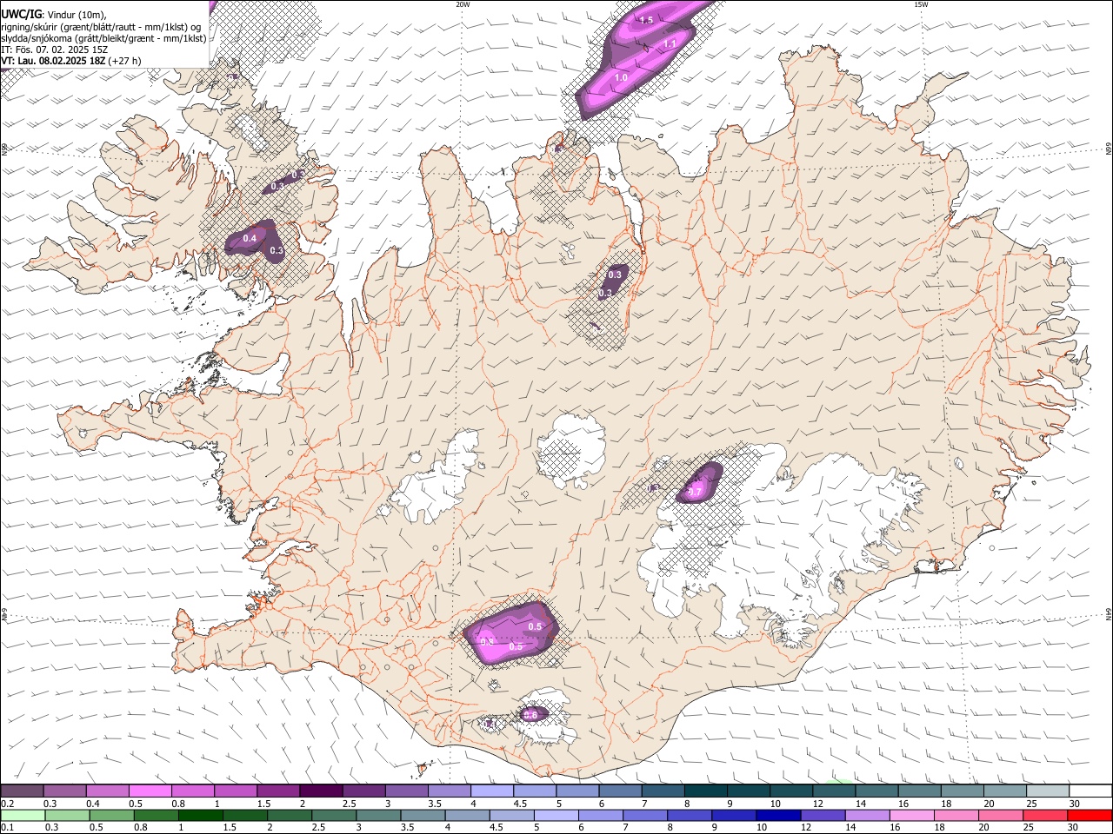Click the initialization time line 'IT: Fös. 07. 02. 2025 15Z'
Screen dimensions: 1113x834
(x=54, y=50)
